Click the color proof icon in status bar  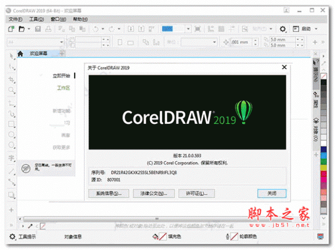[x=320, y=237]
